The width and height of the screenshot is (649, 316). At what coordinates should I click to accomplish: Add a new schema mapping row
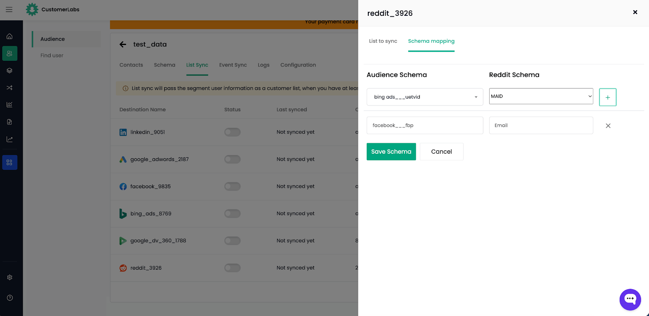coord(607,97)
